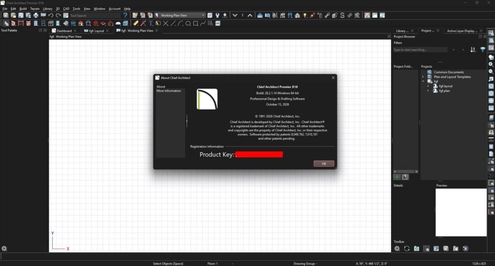Click the Up One Floor arrow icon

[x=250, y=15]
